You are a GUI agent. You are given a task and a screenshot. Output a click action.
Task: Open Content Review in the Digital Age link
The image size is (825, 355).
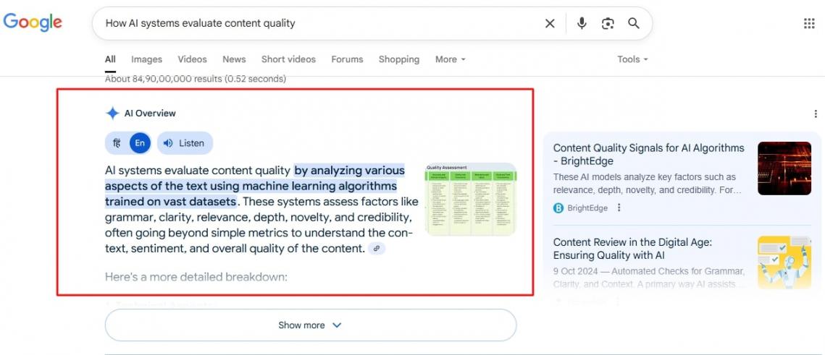(632, 249)
